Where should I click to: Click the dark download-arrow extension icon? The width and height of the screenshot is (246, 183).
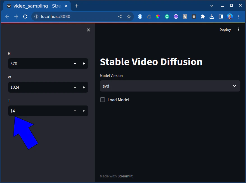(194, 17)
